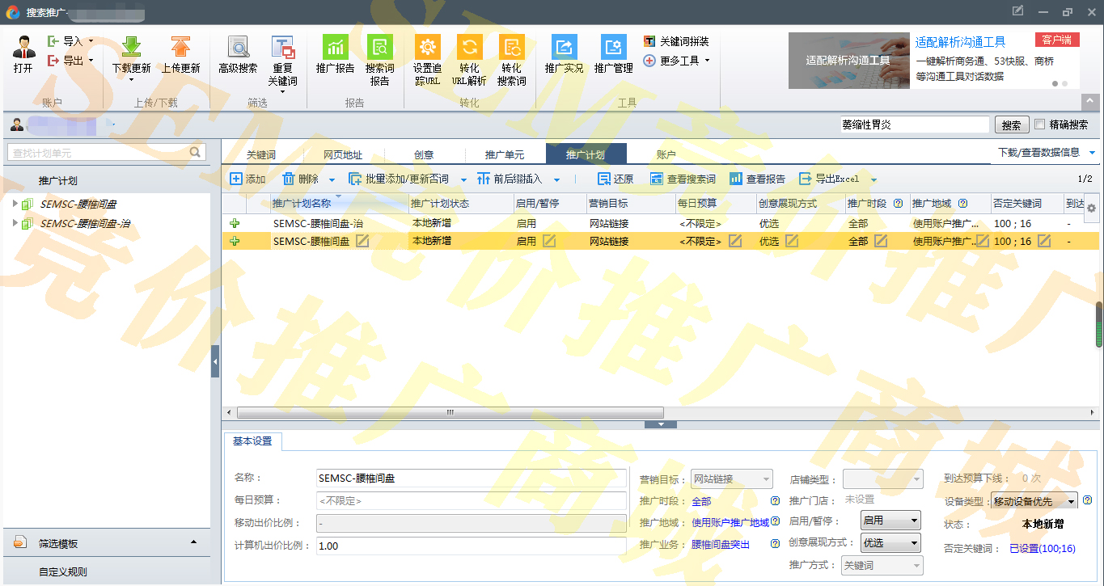Open 删除 dropdown arrow

tap(332, 179)
